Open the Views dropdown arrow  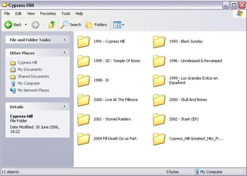click(123, 25)
